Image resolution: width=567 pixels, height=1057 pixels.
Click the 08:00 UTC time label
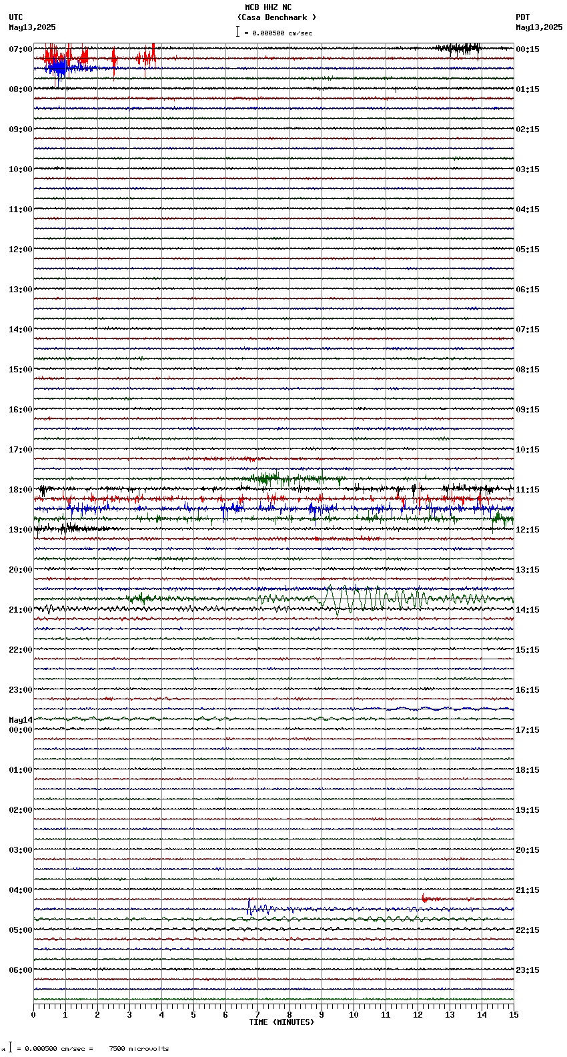(x=21, y=89)
